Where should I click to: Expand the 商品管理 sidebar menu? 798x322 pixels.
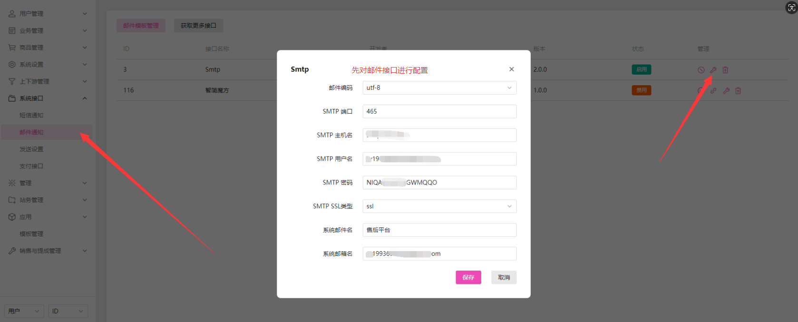click(48, 48)
